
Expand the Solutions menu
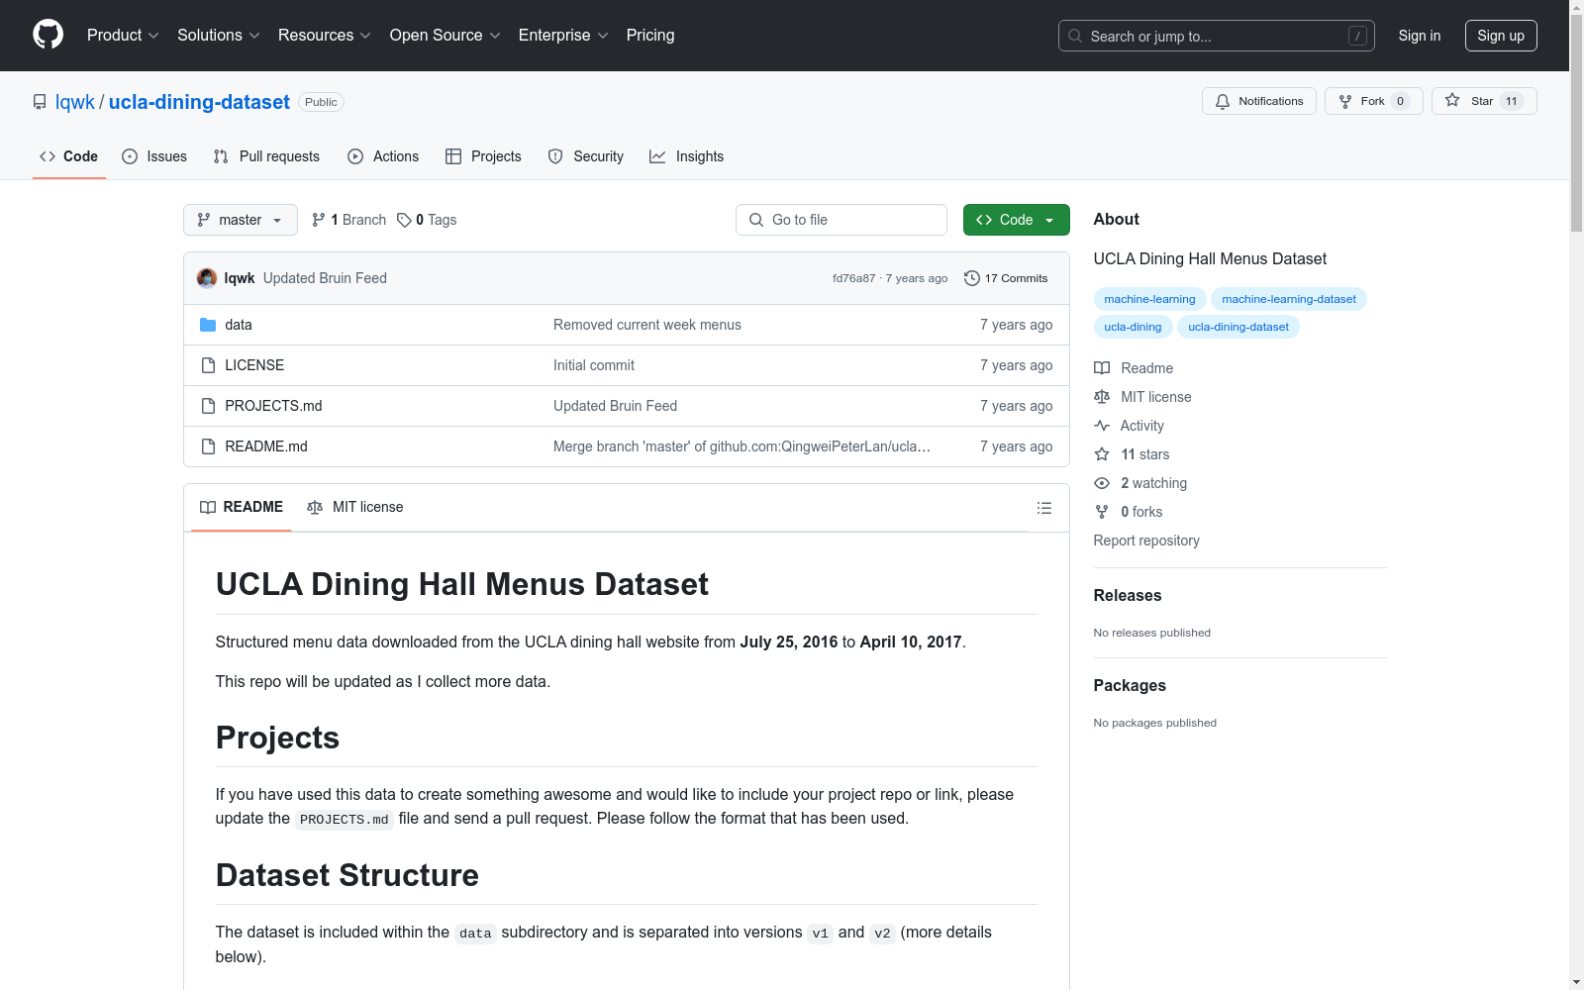[219, 35]
